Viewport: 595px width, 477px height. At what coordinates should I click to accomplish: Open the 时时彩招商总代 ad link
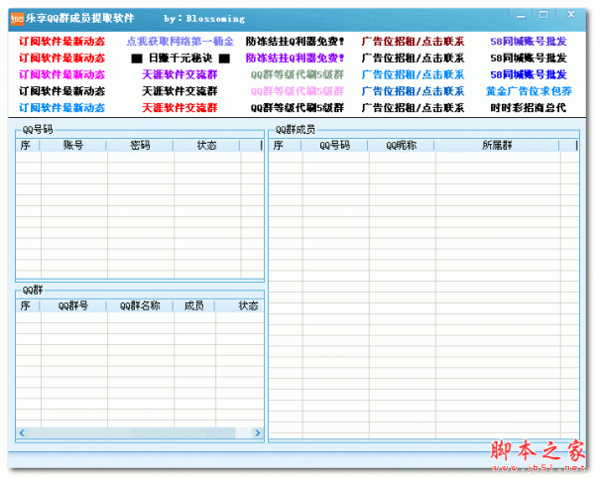pos(529,108)
